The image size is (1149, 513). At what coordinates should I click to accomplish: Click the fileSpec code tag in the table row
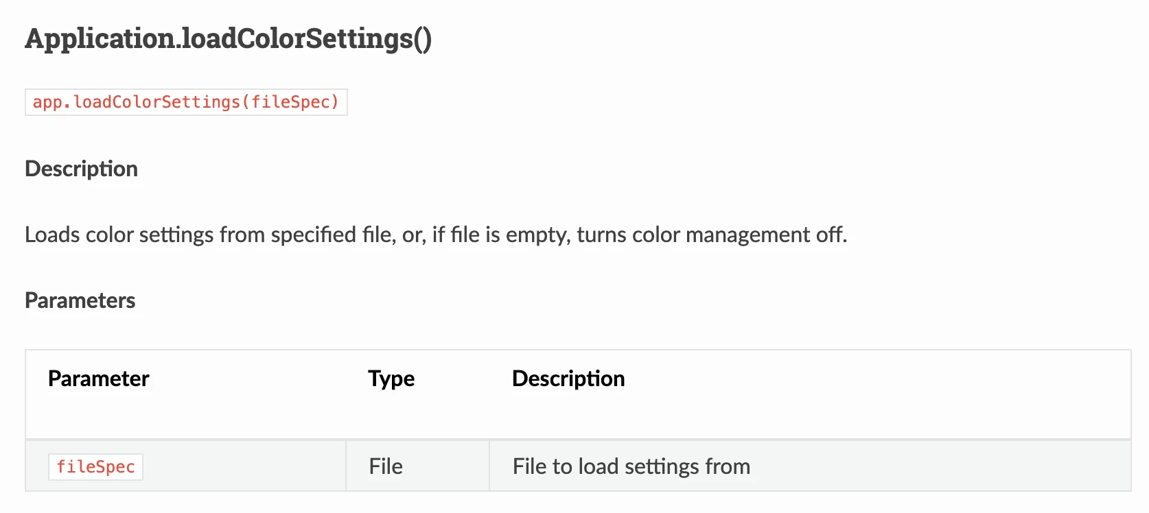click(95, 467)
